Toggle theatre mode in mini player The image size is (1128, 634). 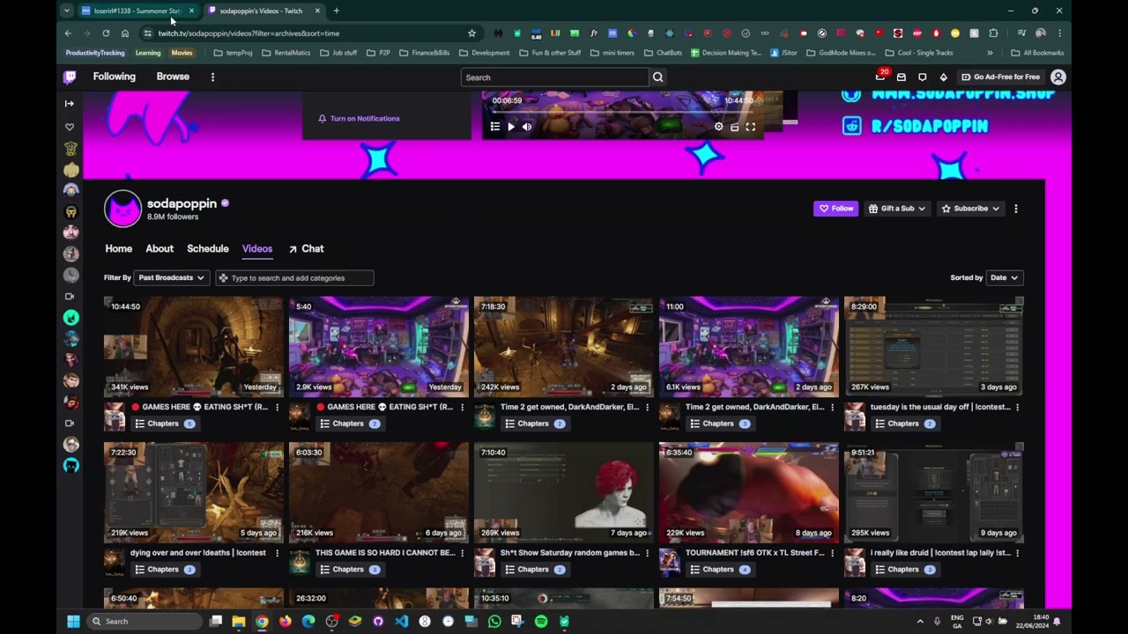pyautogui.click(x=735, y=127)
